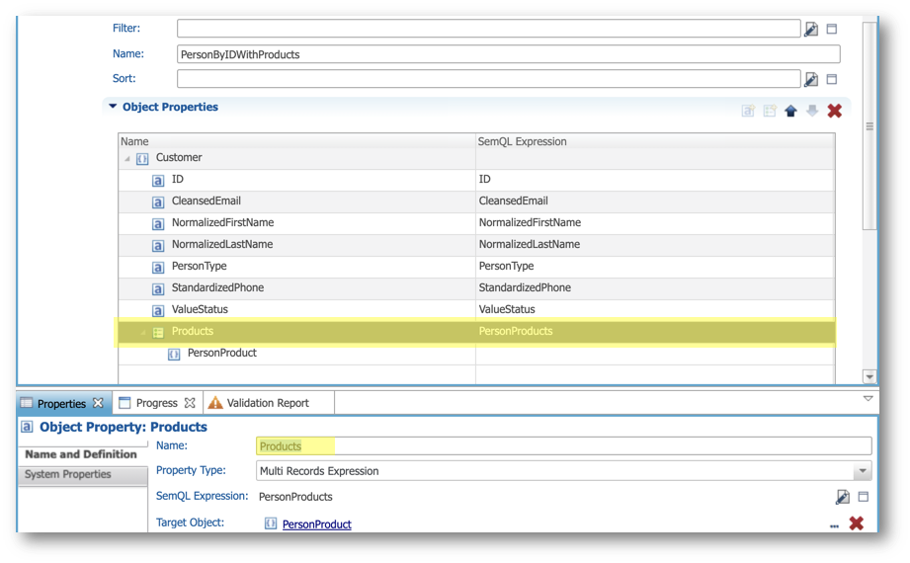This screenshot has width=910, height=563.
Task: Close the Properties tab
Action: [x=98, y=403]
